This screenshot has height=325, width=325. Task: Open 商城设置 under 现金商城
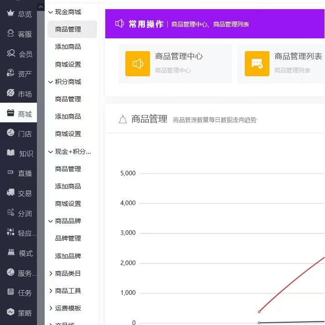coord(68,64)
